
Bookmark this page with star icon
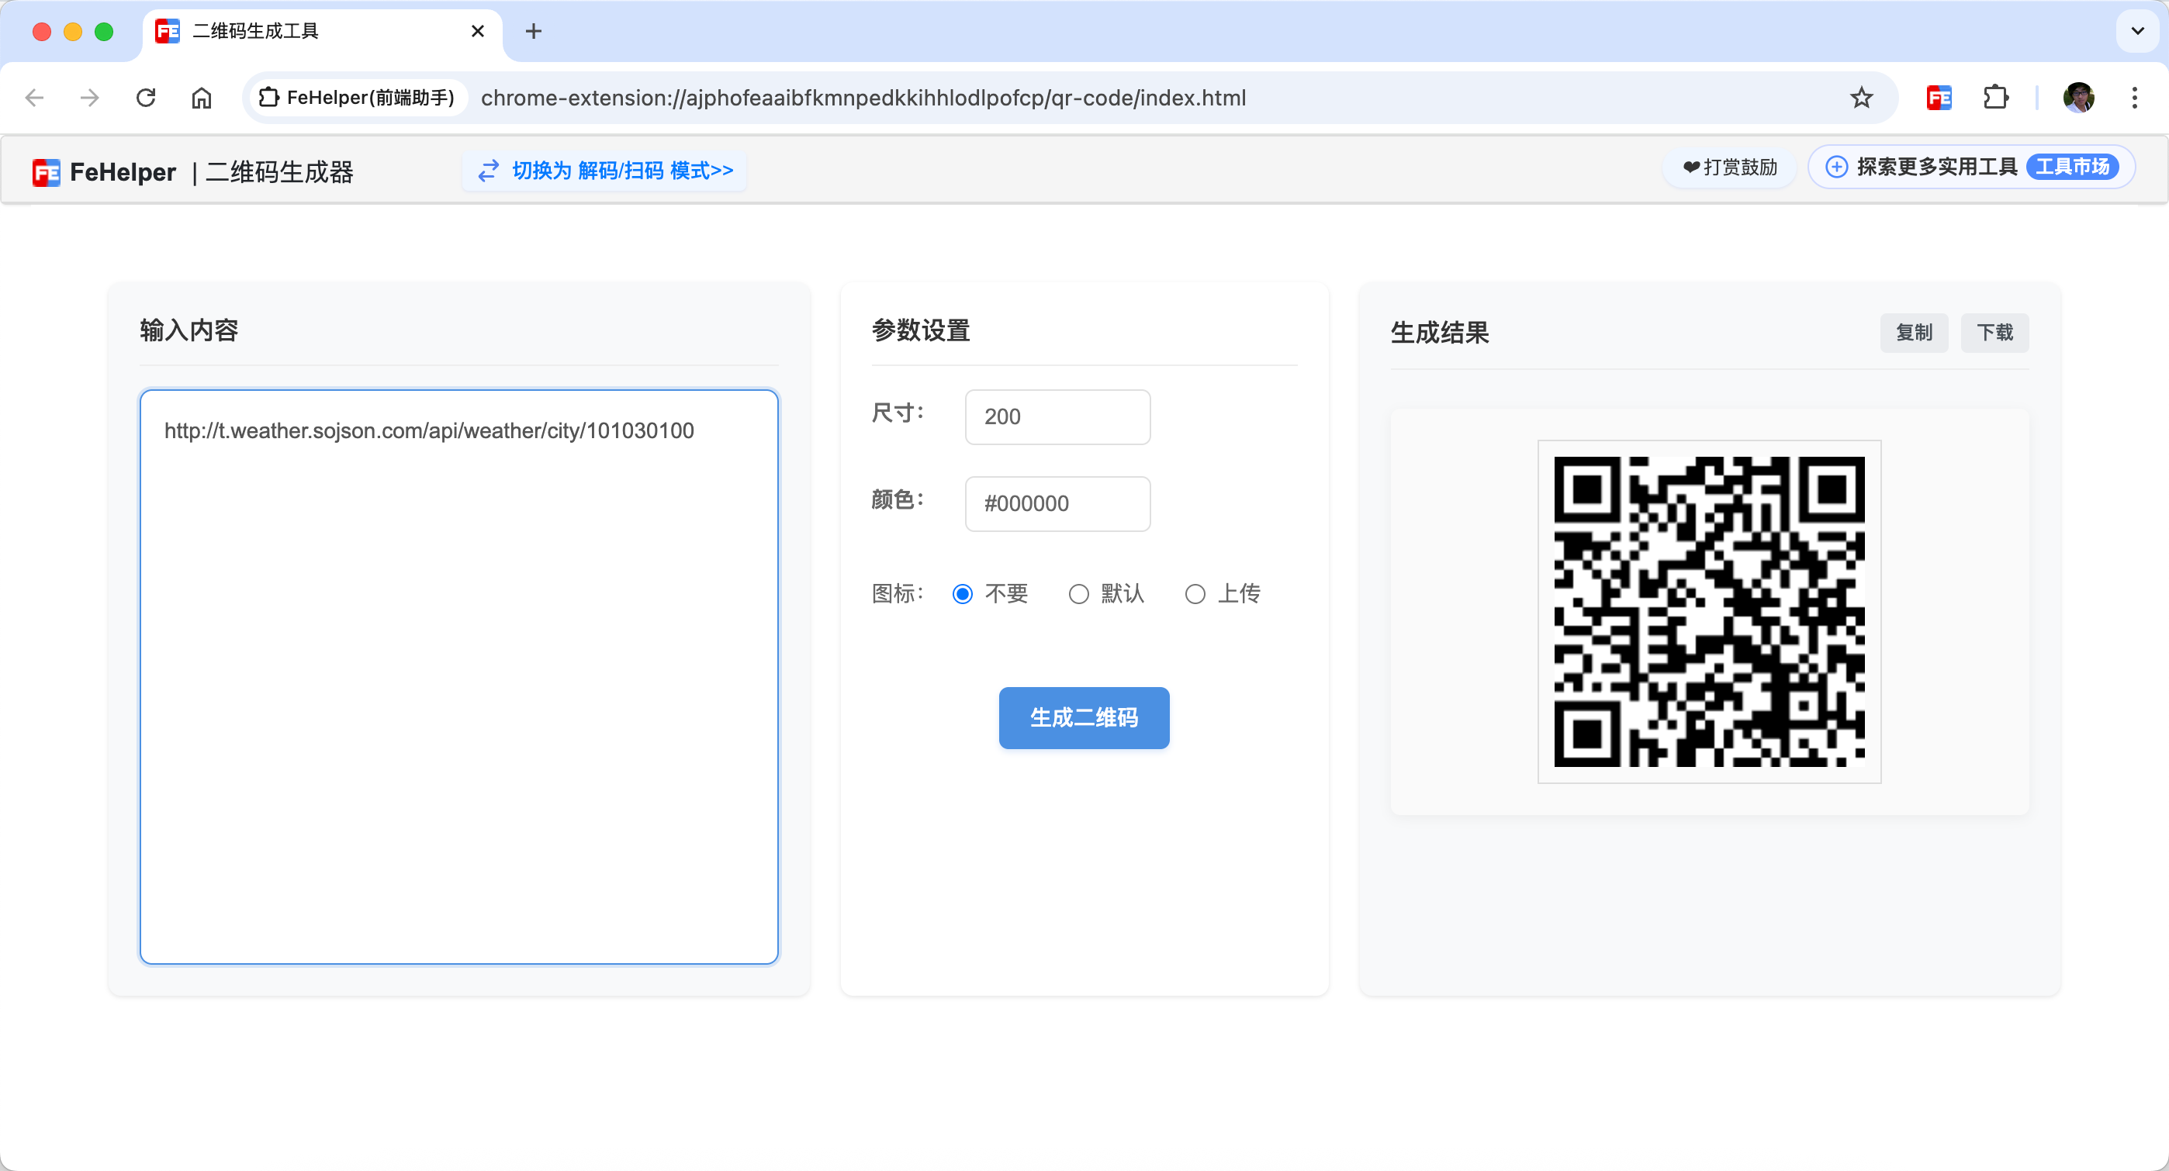pos(1861,98)
